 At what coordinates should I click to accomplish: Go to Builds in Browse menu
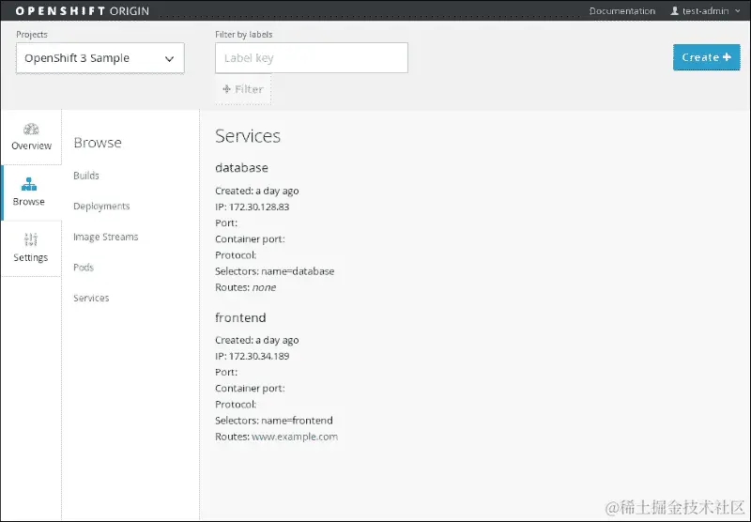pyautogui.click(x=86, y=176)
